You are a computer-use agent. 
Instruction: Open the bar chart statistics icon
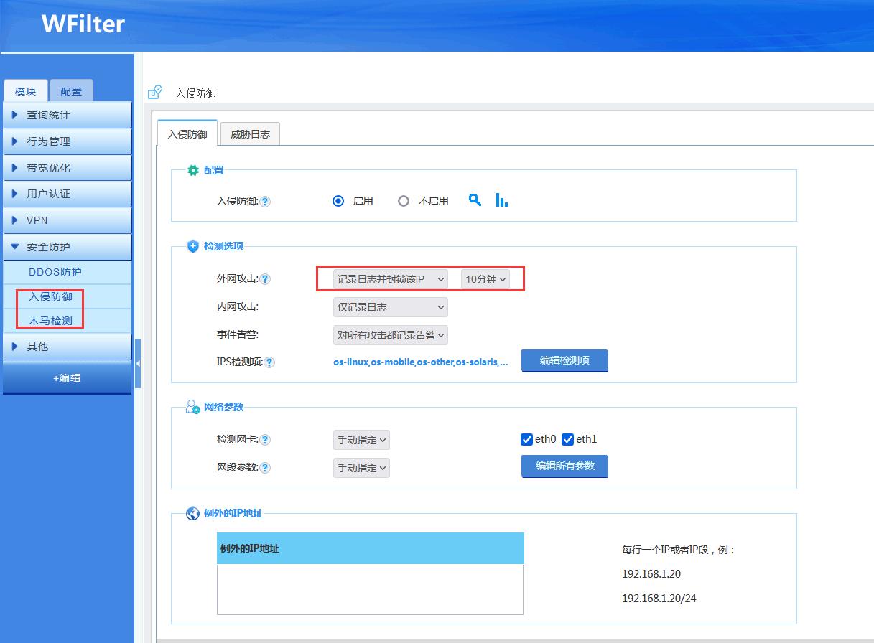tap(501, 200)
